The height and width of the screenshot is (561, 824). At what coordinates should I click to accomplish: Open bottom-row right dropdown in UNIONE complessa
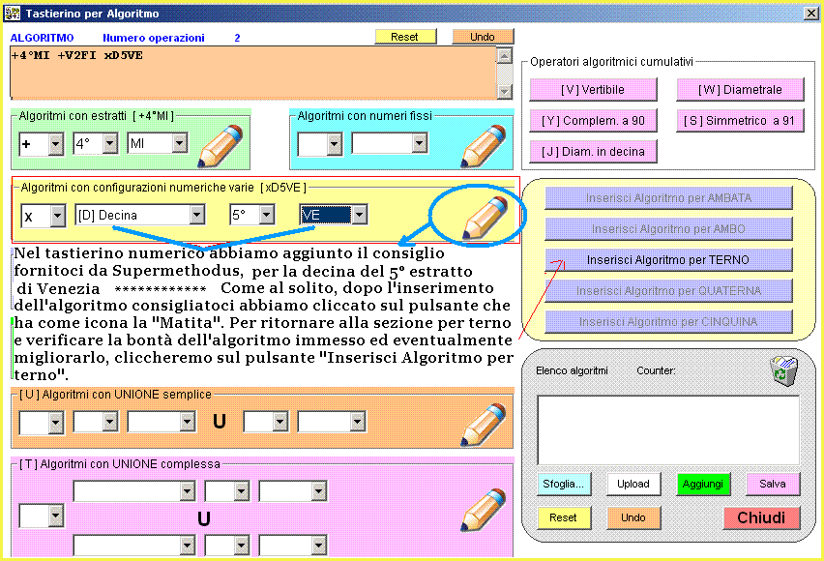[x=318, y=546]
